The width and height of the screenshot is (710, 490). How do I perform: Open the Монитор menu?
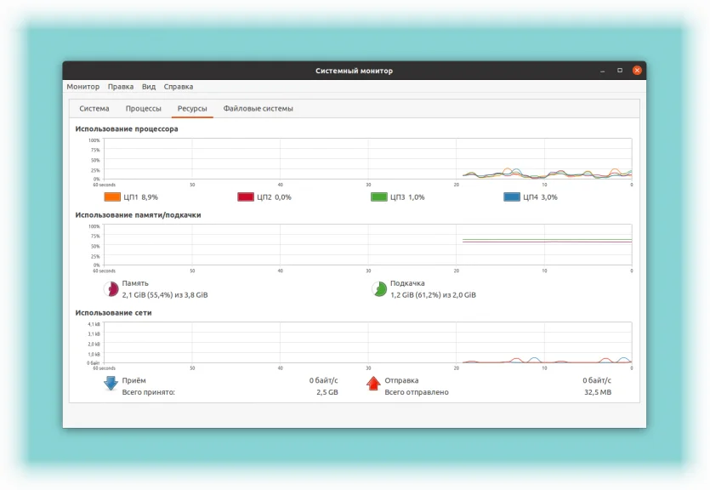pos(82,87)
